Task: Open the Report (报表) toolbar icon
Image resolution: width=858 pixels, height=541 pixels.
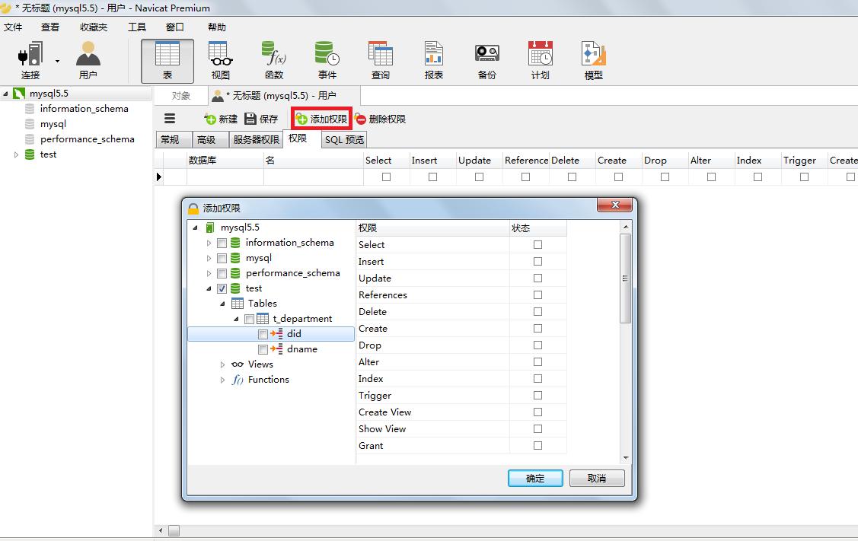Action: (433, 61)
